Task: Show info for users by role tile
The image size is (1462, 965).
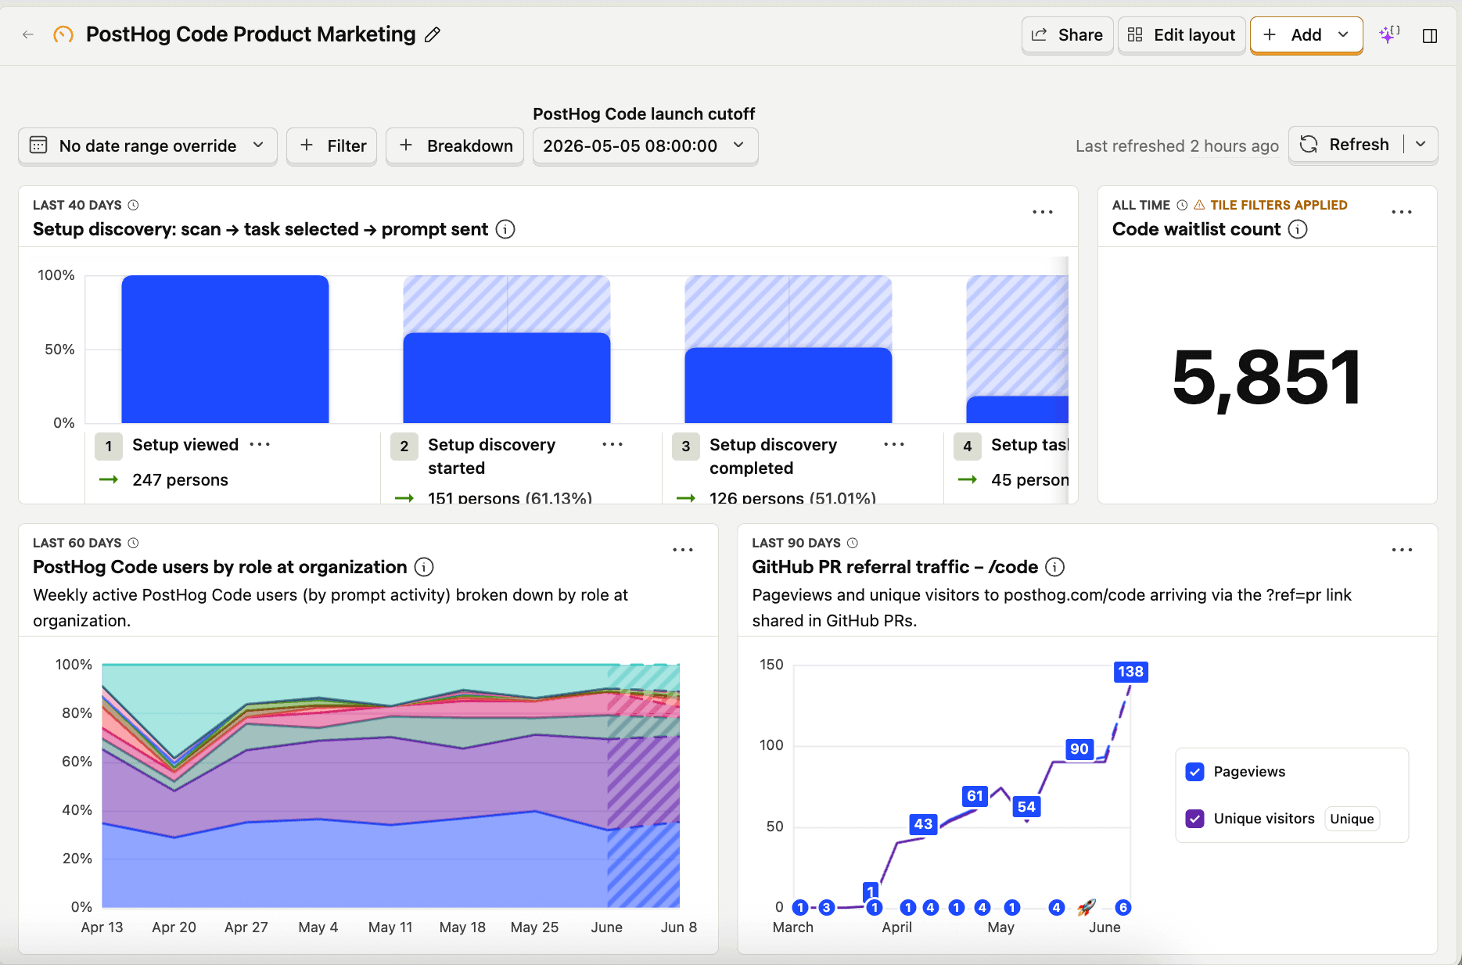Action: point(424,567)
